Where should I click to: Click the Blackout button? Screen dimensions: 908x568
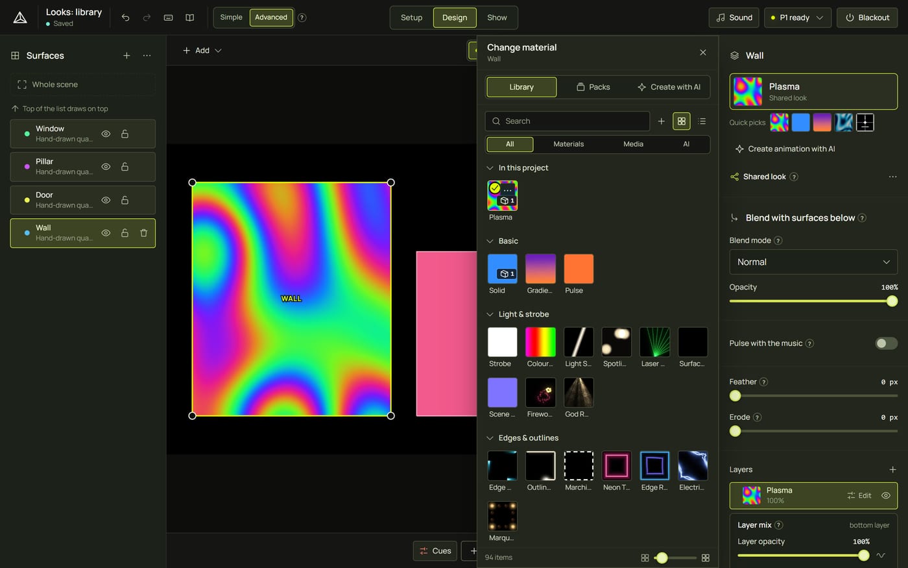[867, 18]
